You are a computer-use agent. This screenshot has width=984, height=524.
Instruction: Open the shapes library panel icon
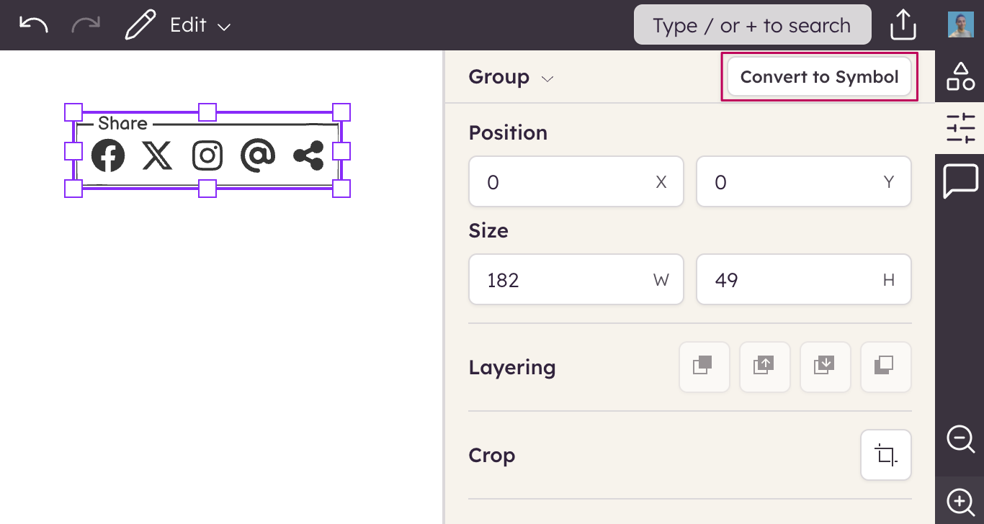pyautogui.click(x=960, y=76)
